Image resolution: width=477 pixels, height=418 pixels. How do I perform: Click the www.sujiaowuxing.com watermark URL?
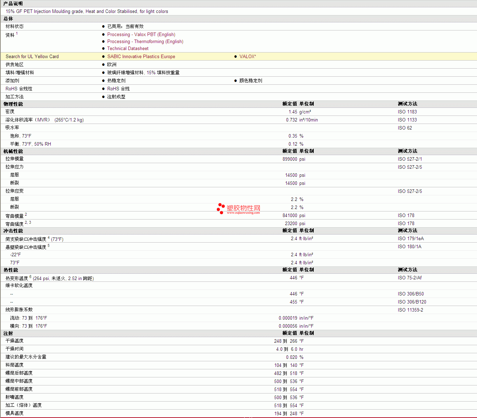(x=243, y=213)
